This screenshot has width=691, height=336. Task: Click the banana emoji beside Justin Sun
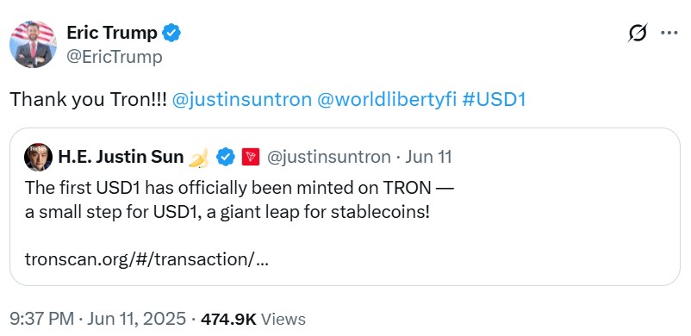[x=199, y=158]
